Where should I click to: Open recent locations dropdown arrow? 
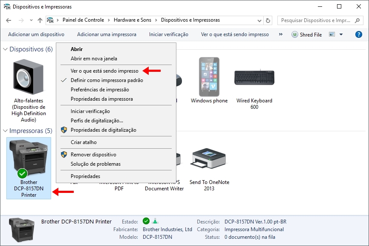pos(31,20)
